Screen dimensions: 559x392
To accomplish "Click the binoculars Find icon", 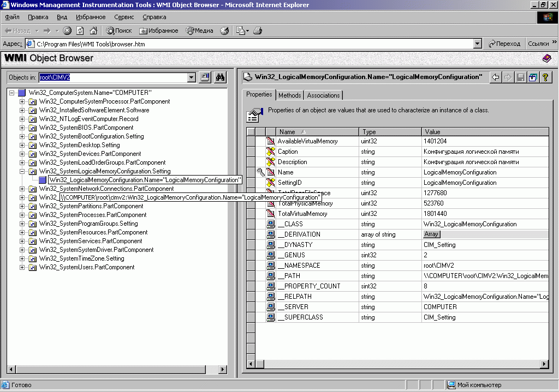I will (x=220, y=77).
